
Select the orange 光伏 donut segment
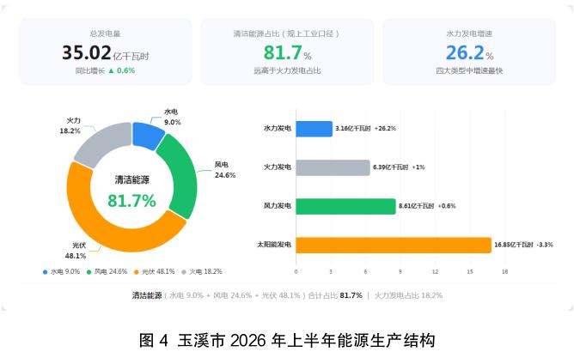pos(121,228)
